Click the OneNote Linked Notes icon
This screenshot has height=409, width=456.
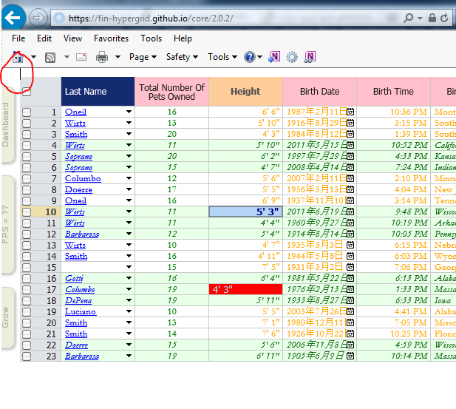pyautogui.click(x=310, y=57)
